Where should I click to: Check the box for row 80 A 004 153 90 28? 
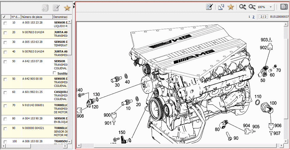(x=5, y=119)
